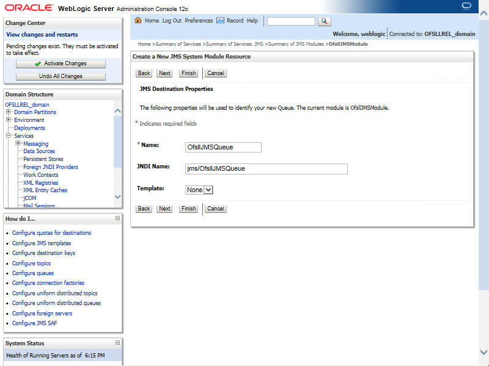Select Deployments in Domain Structure
The image size is (489, 366).
(x=29, y=128)
